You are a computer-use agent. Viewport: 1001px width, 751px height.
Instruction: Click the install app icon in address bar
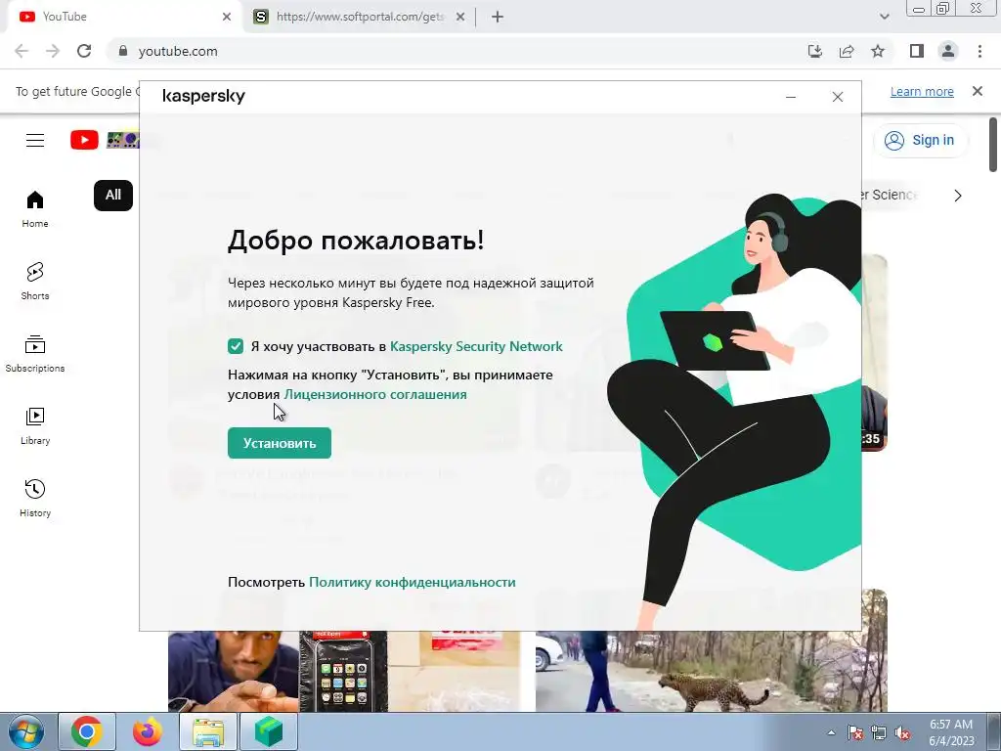click(815, 51)
